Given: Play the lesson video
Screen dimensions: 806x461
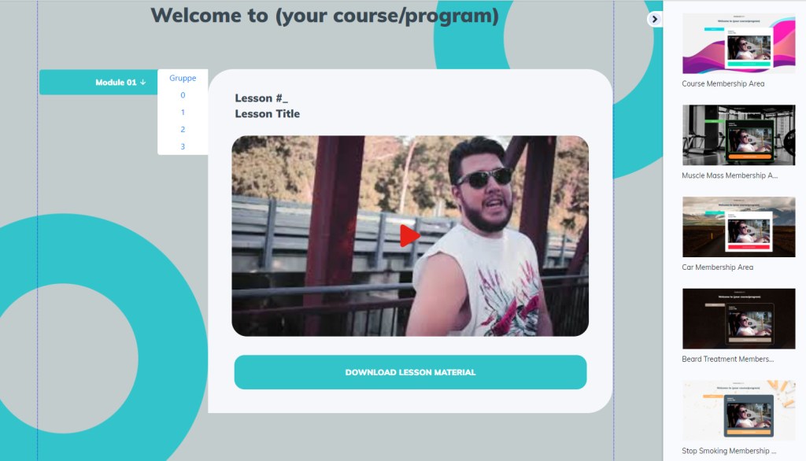Looking at the screenshot, I should [x=409, y=236].
